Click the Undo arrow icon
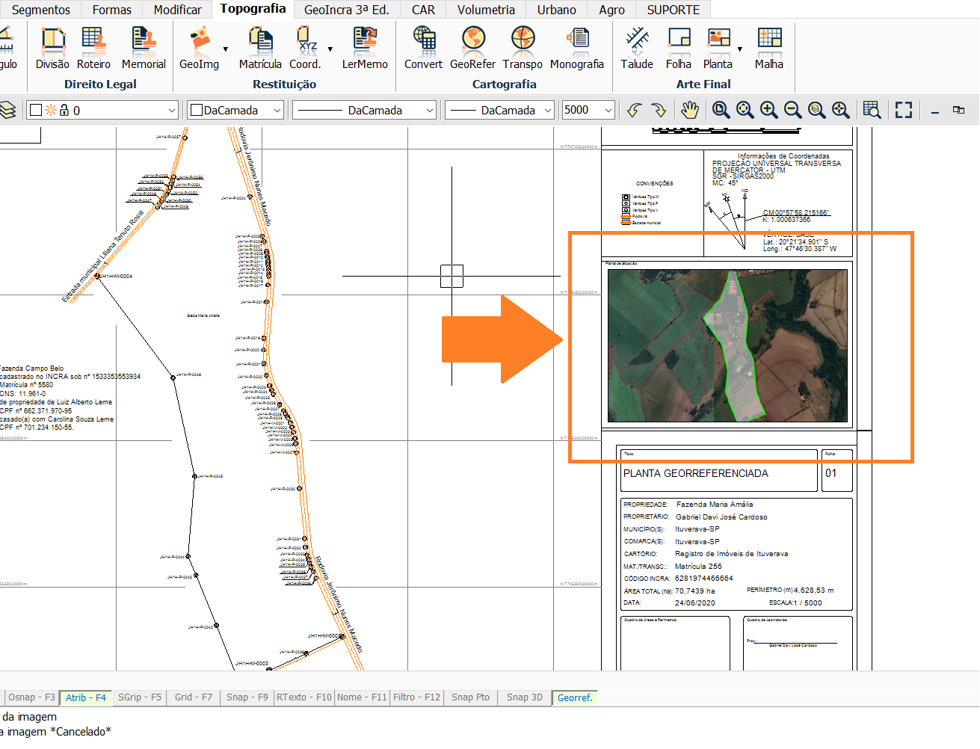 pyautogui.click(x=634, y=110)
